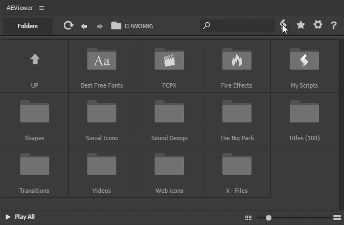Go UP to the parent folder
Image resolution: width=344 pixels, height=225 pixels.
(35, 65)
